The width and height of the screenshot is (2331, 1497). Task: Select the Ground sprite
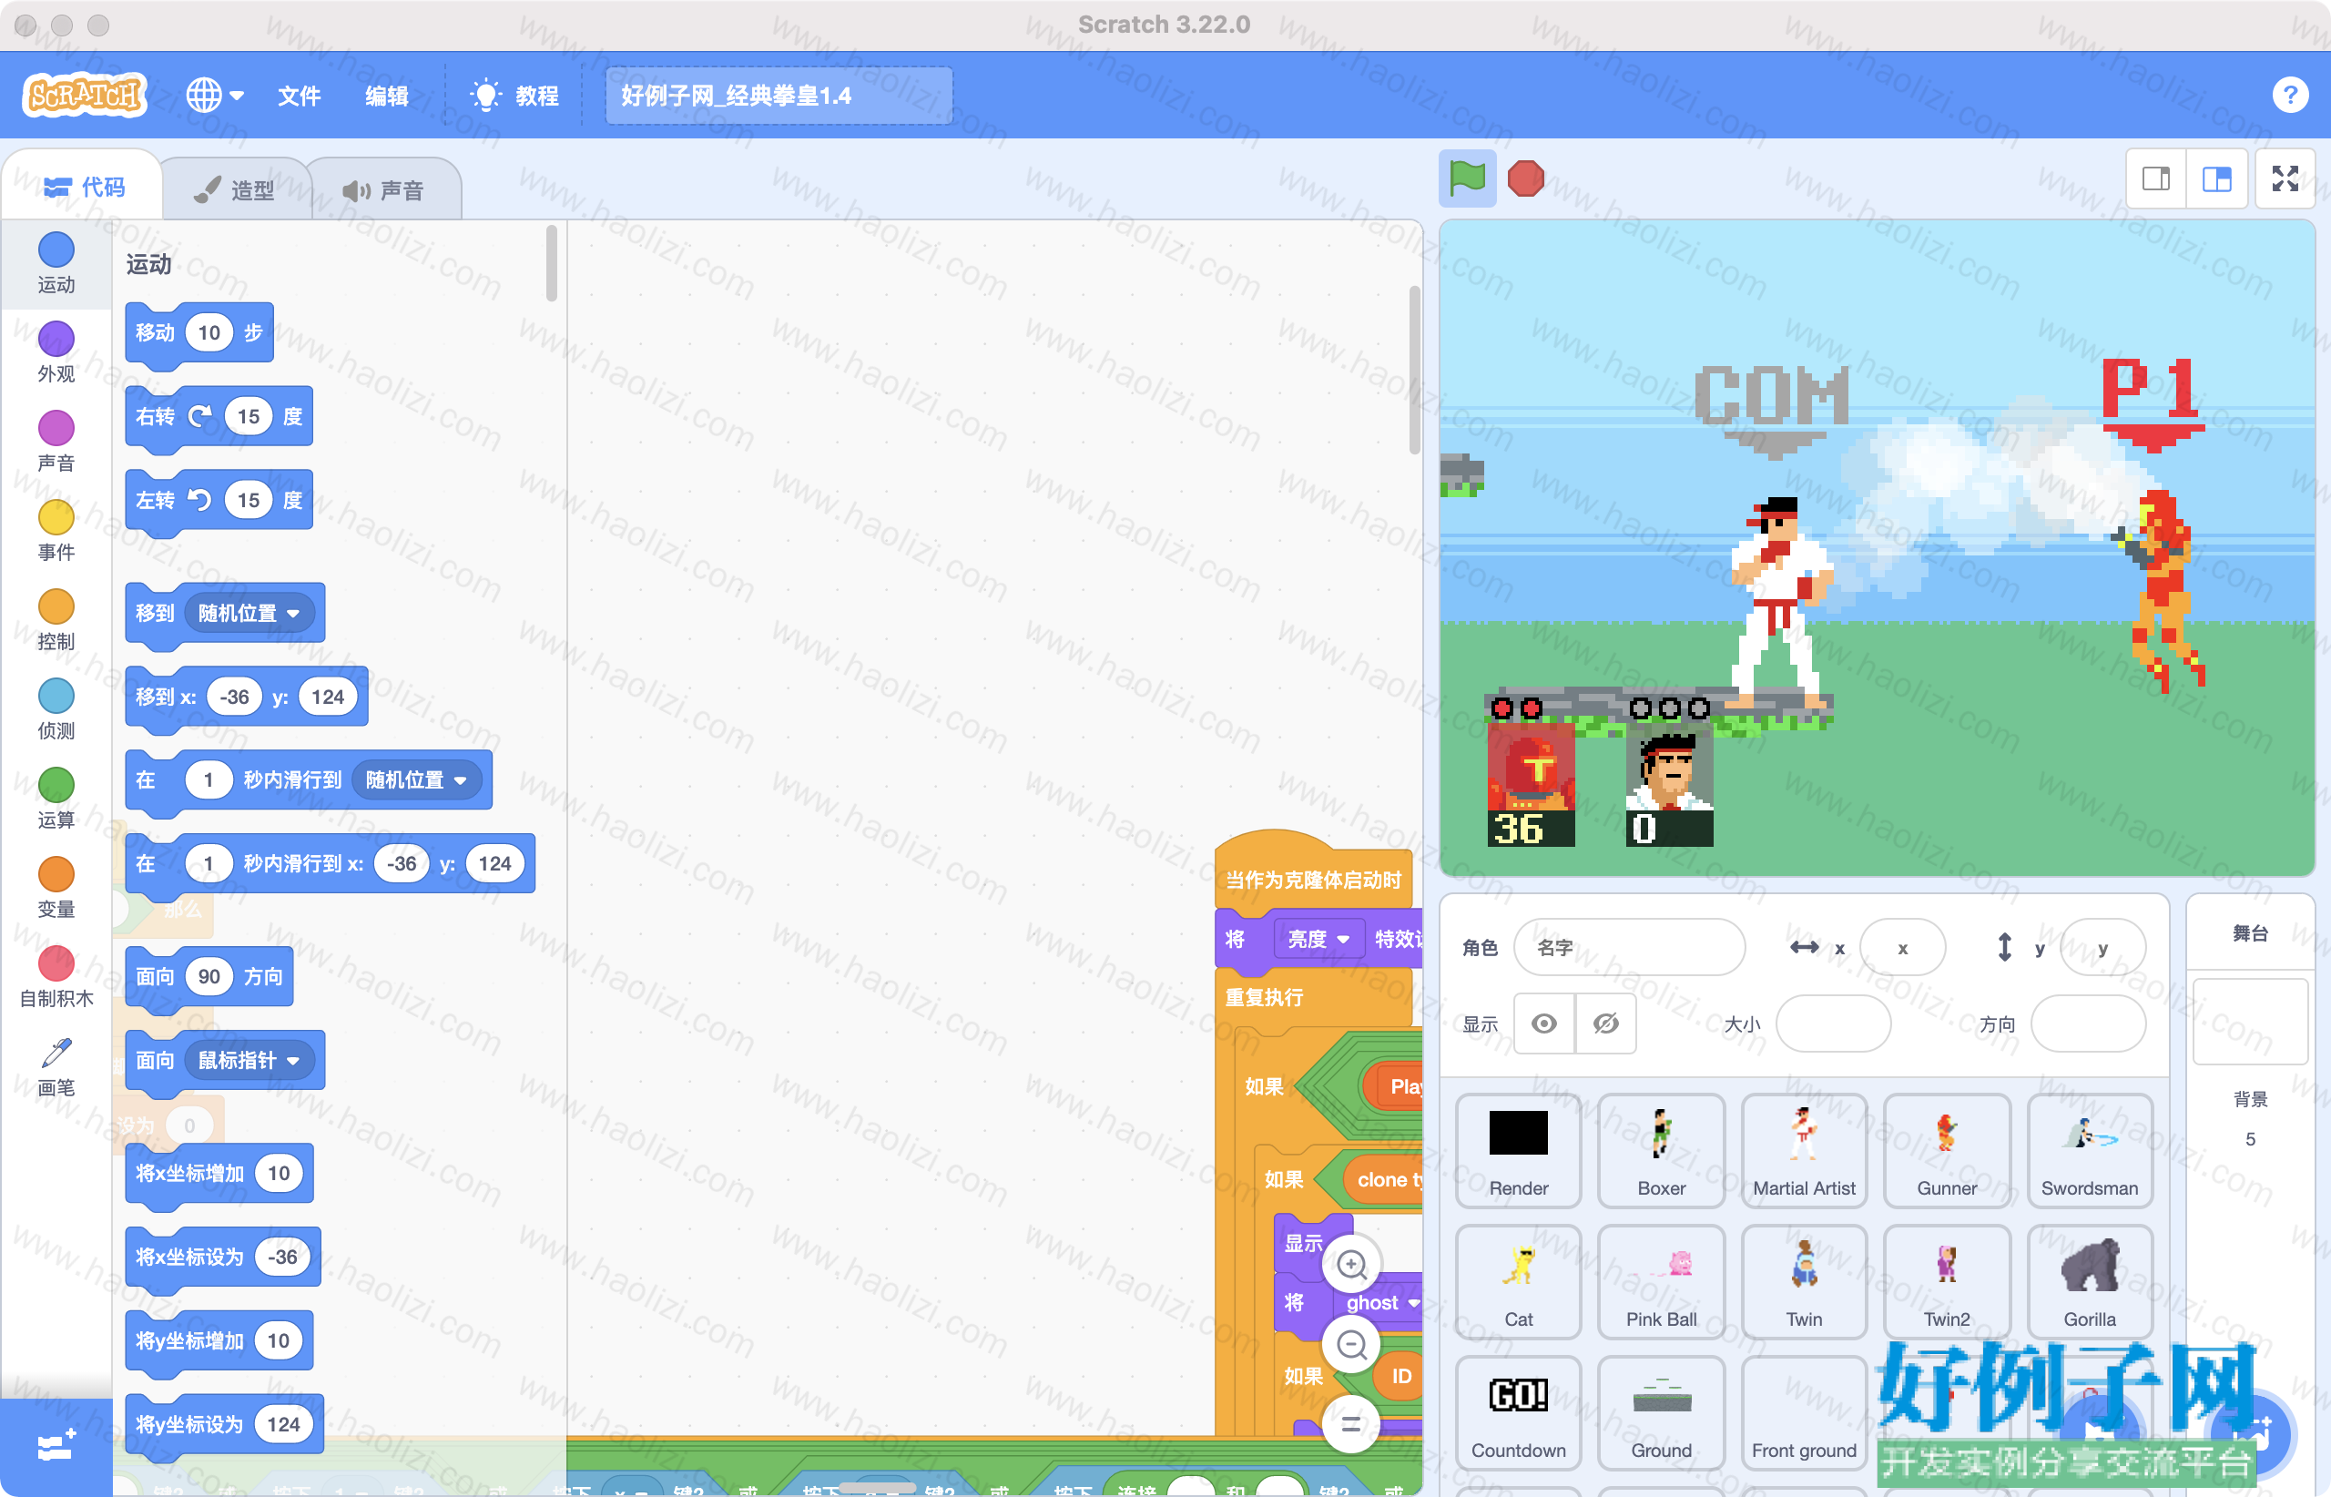(1661, 1412)
